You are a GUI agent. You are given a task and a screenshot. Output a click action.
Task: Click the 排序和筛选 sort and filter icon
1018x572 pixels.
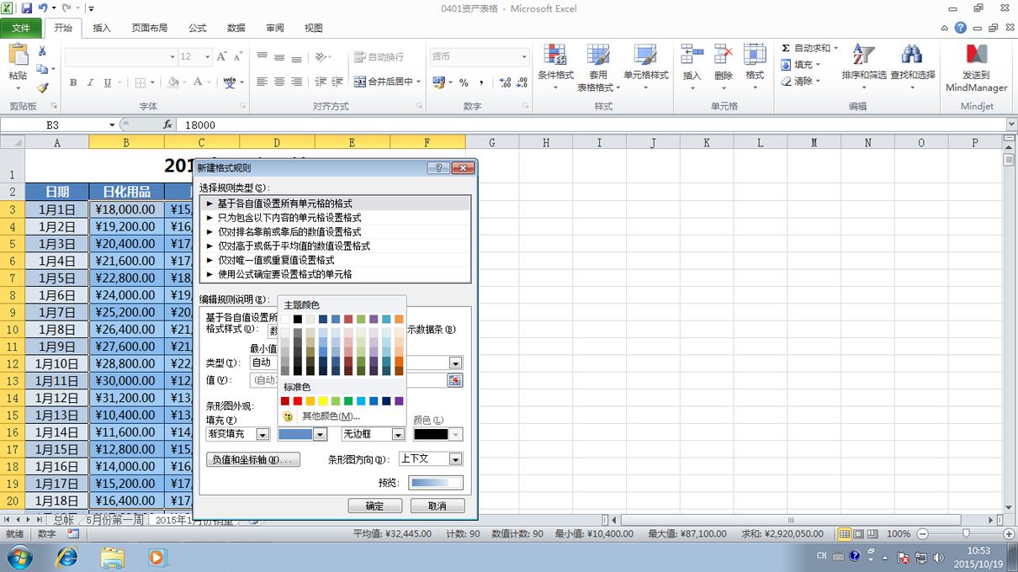tap(864, 56)
